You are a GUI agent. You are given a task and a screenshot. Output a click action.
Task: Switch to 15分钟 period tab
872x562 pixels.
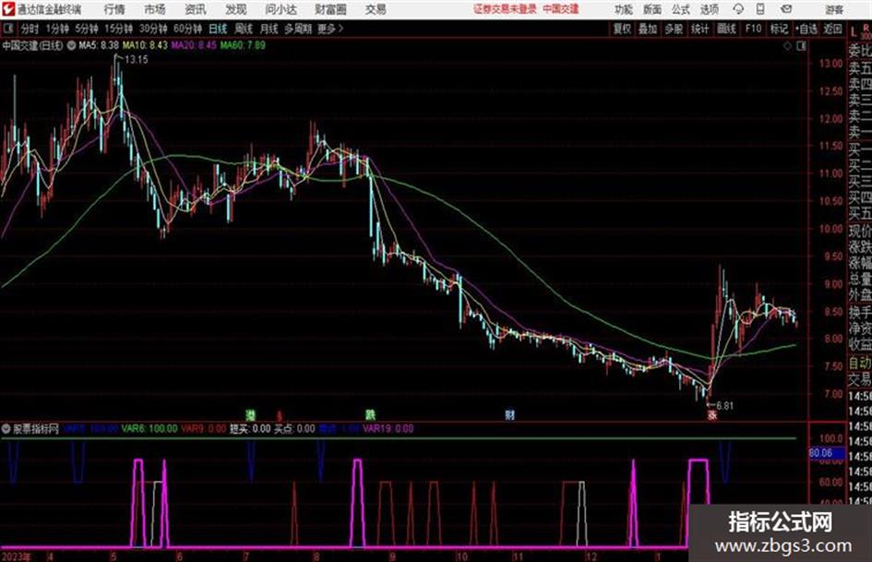pyautogui.click(x=118, y=29)
